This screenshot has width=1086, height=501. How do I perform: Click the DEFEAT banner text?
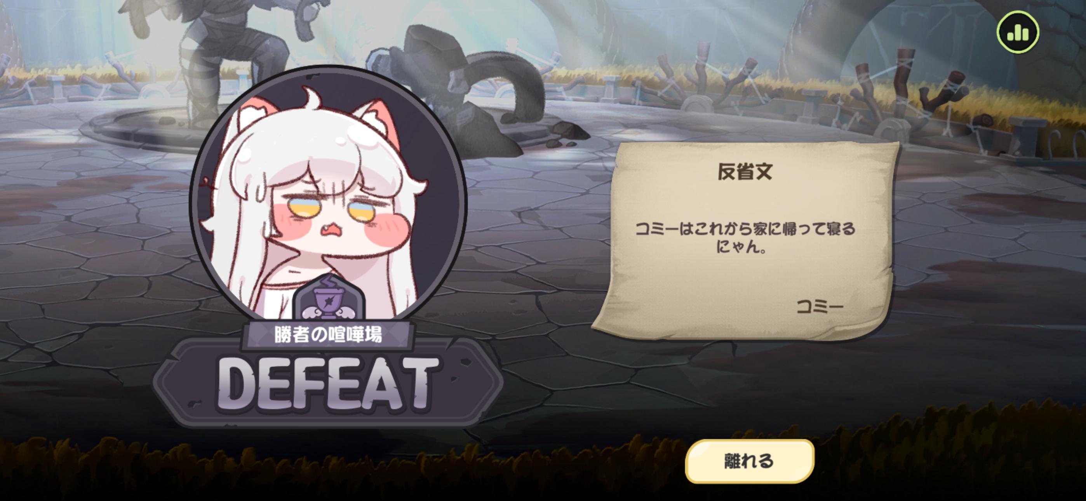[x=328, y=384]
